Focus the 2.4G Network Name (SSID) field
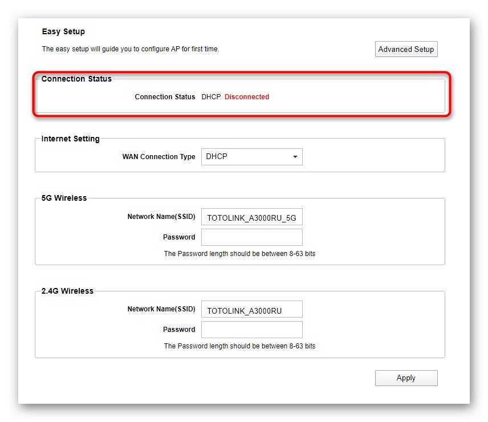Image resolution: width=488 pixels, height=422 pixels. click(x=251, y=310)
